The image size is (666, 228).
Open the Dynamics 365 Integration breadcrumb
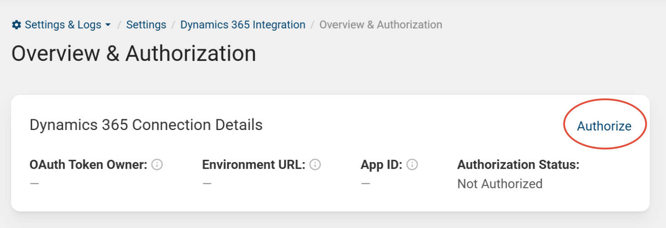pyautogui.click(x=243, y=25)
